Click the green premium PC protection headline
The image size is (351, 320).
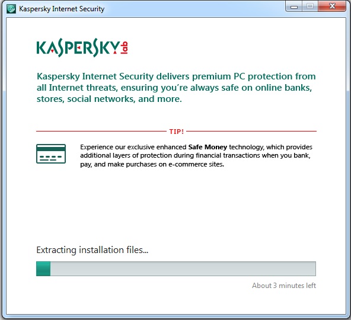point(176,88)
